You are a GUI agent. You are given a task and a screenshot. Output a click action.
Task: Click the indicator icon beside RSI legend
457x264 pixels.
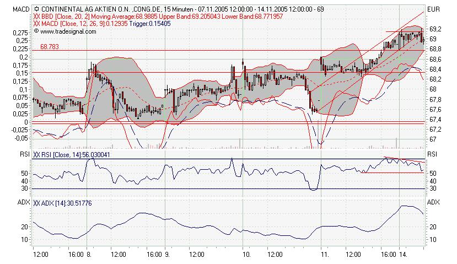click(x=37, y=155)
